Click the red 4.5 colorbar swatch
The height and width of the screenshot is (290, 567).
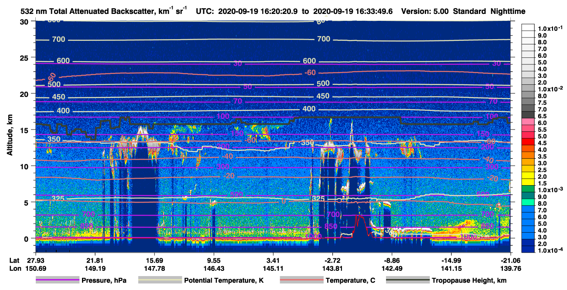tap(528, 143)
